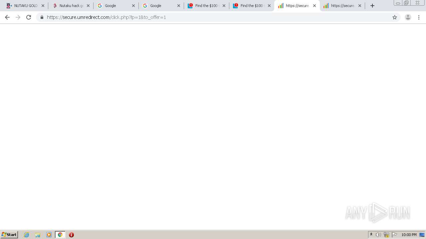
Task: Launch Internet Explorer from taskbar
Action: pos(27,235)
